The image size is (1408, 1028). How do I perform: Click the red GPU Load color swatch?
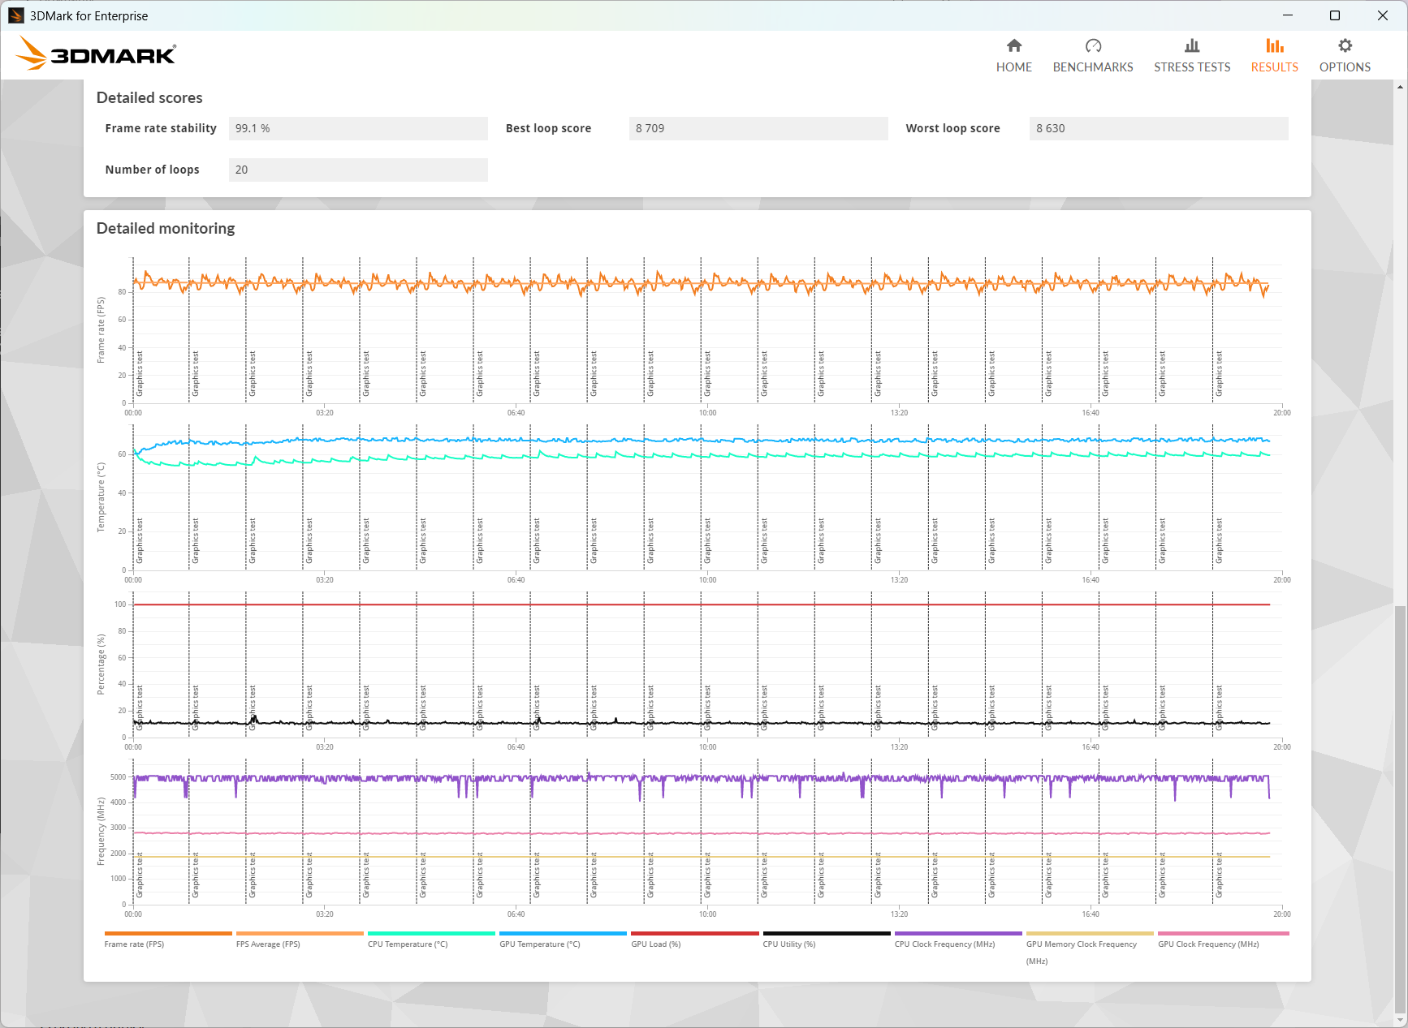pyautogui.click(x=694, y=934)
